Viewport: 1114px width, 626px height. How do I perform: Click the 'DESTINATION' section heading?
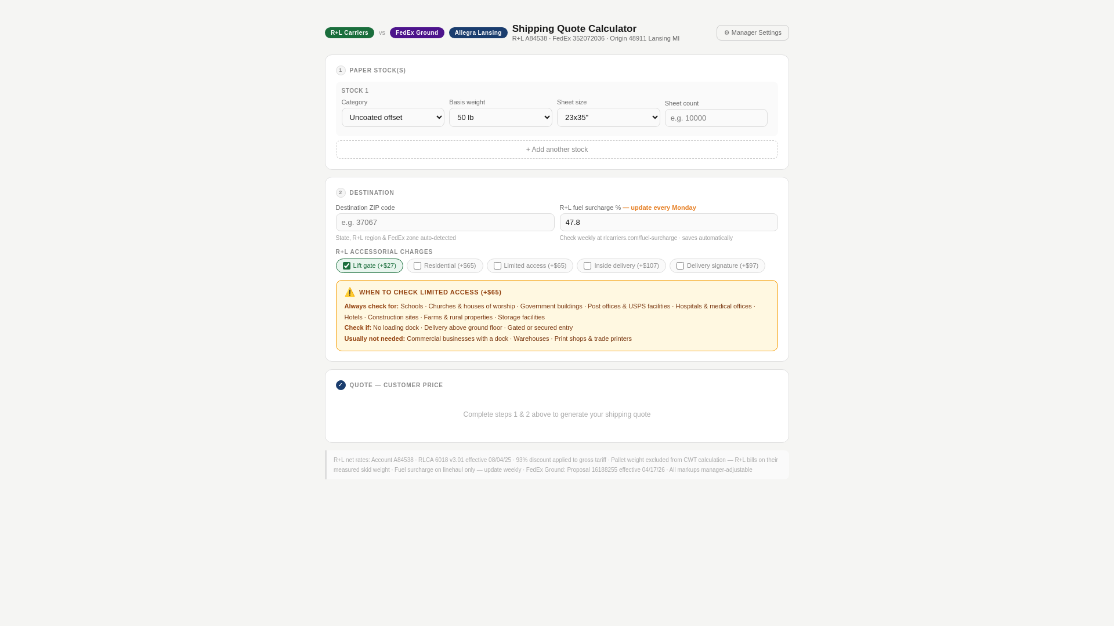[372, 193]
